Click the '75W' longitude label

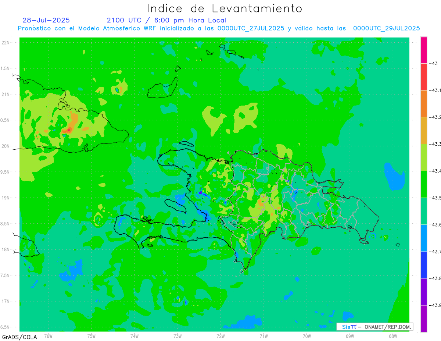[x=92, y=336]
